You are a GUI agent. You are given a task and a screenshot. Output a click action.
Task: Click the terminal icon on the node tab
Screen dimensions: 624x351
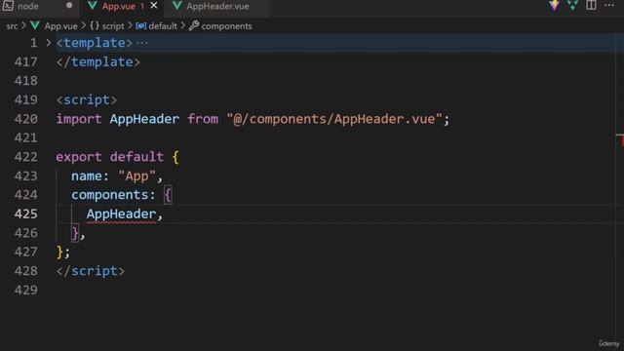[x=8, y=6]
